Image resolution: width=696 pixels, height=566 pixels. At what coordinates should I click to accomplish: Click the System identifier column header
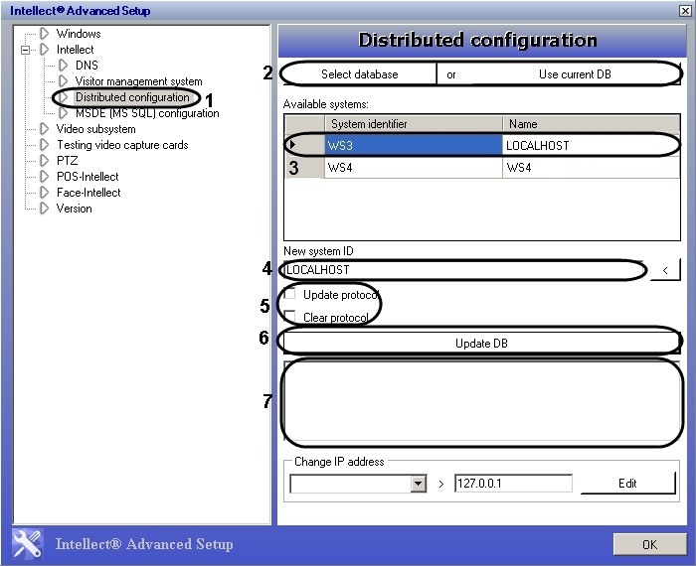(414, 124)
